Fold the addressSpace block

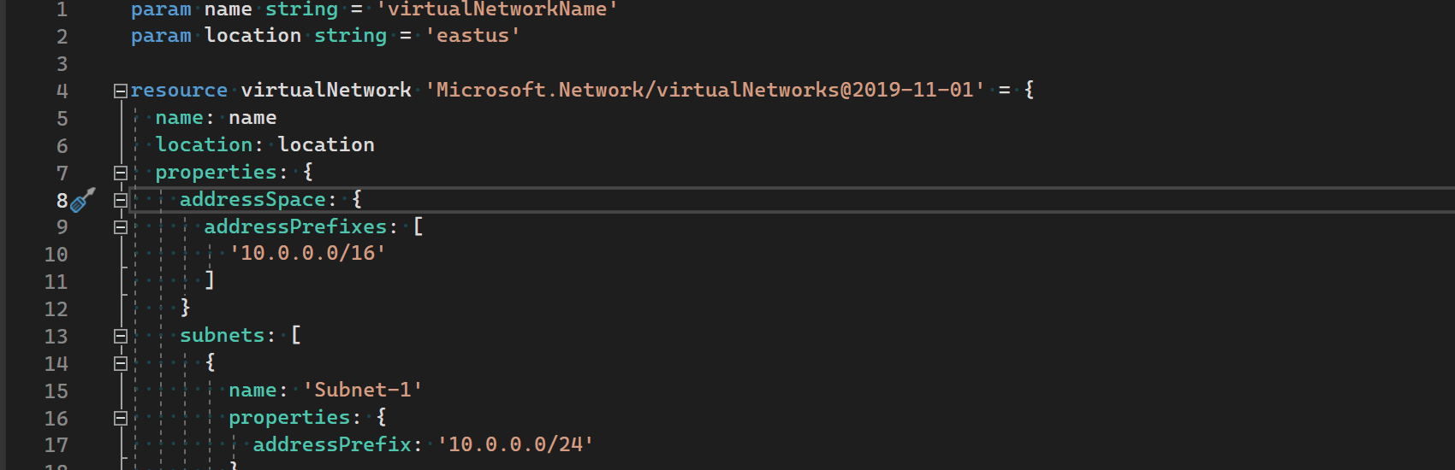pos(121,200)
